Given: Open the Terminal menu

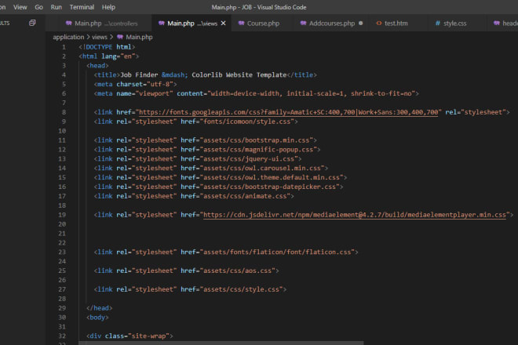Looking at the screenshot, I should click(81, 6).
